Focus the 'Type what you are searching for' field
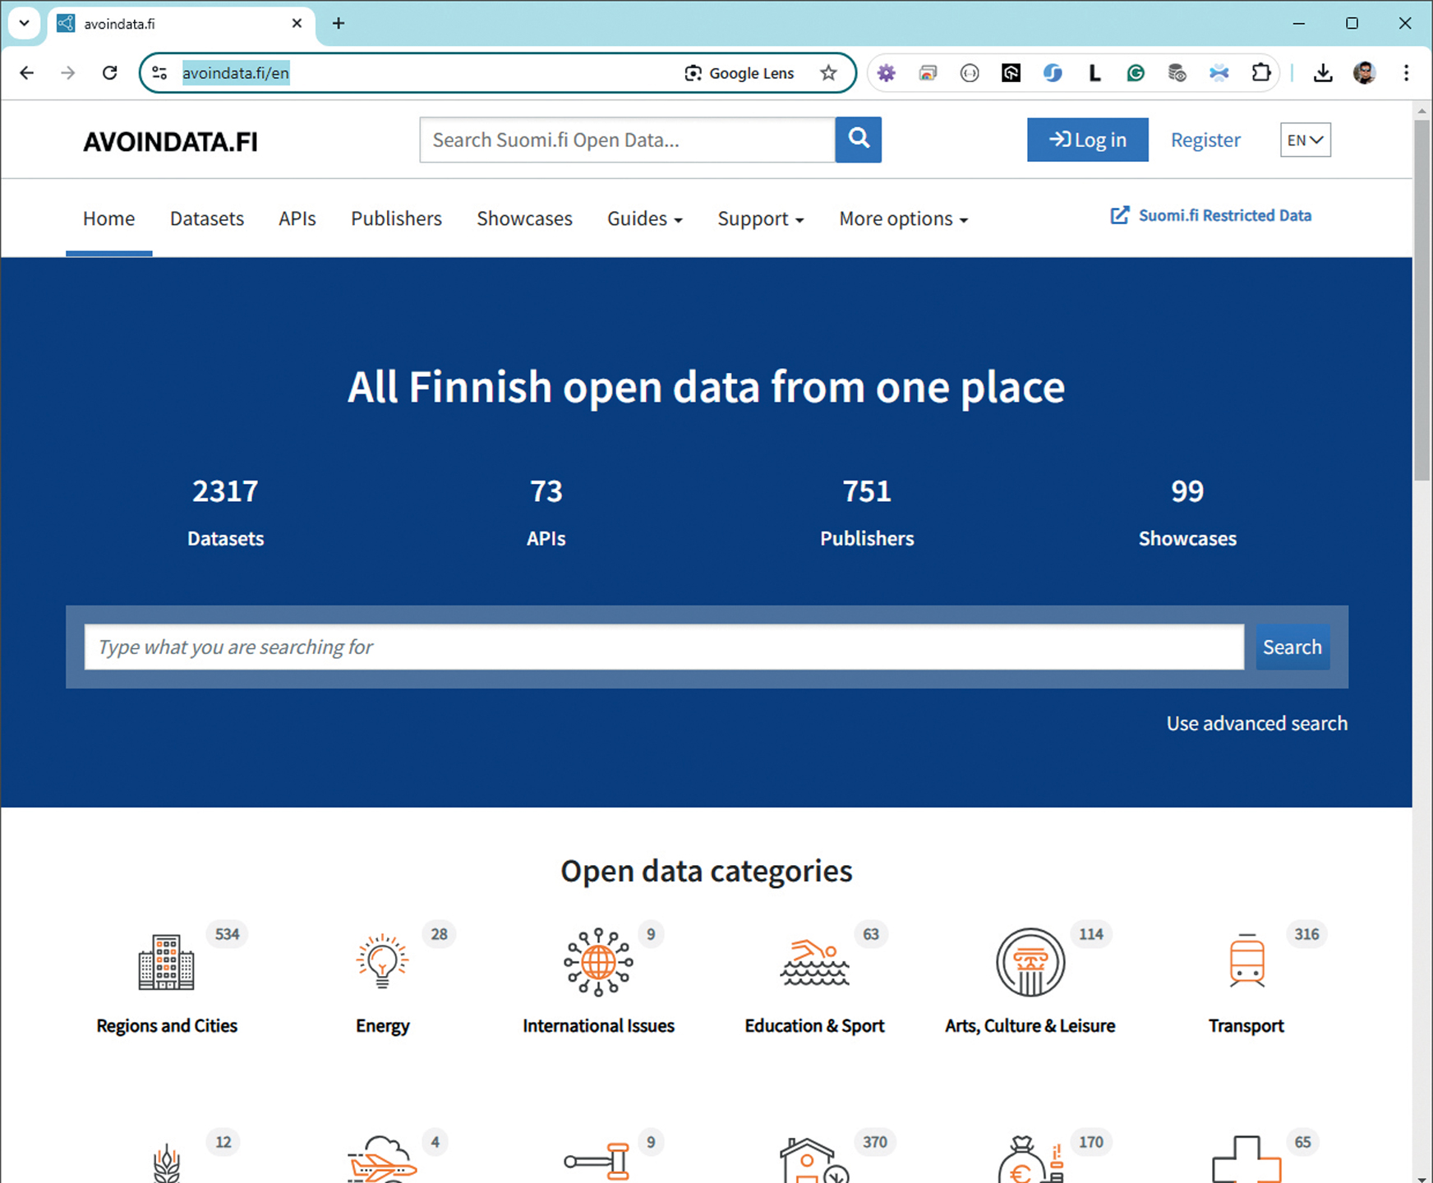Viewport: 1433px width, 1183px height. pos(664,647)
